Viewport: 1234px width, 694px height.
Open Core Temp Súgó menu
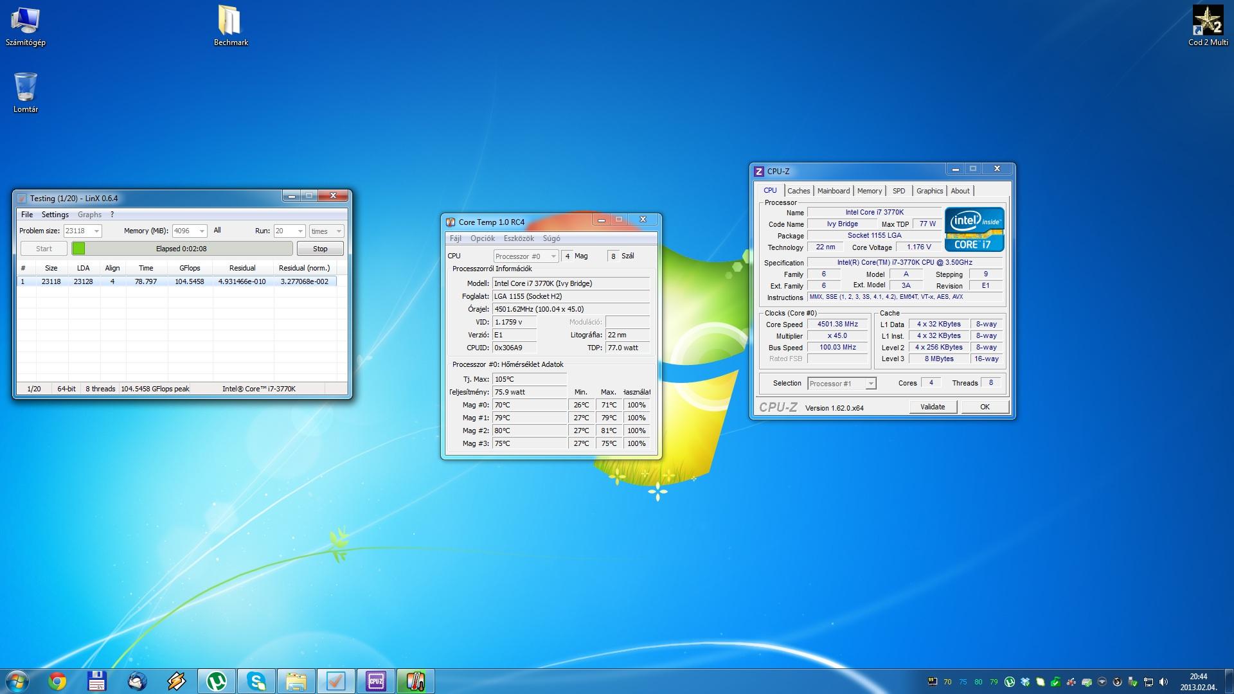tap(551, 238)
